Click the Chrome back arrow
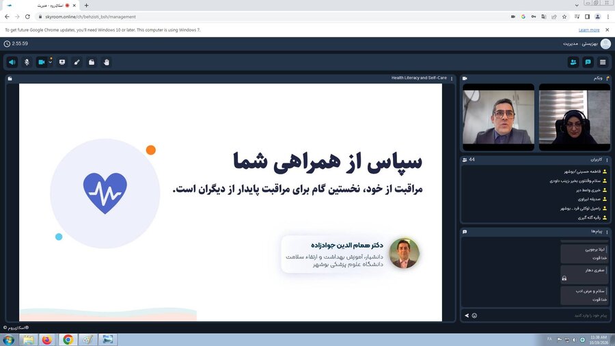The height and width of the screenshot is (346, 615). [7, 17]
